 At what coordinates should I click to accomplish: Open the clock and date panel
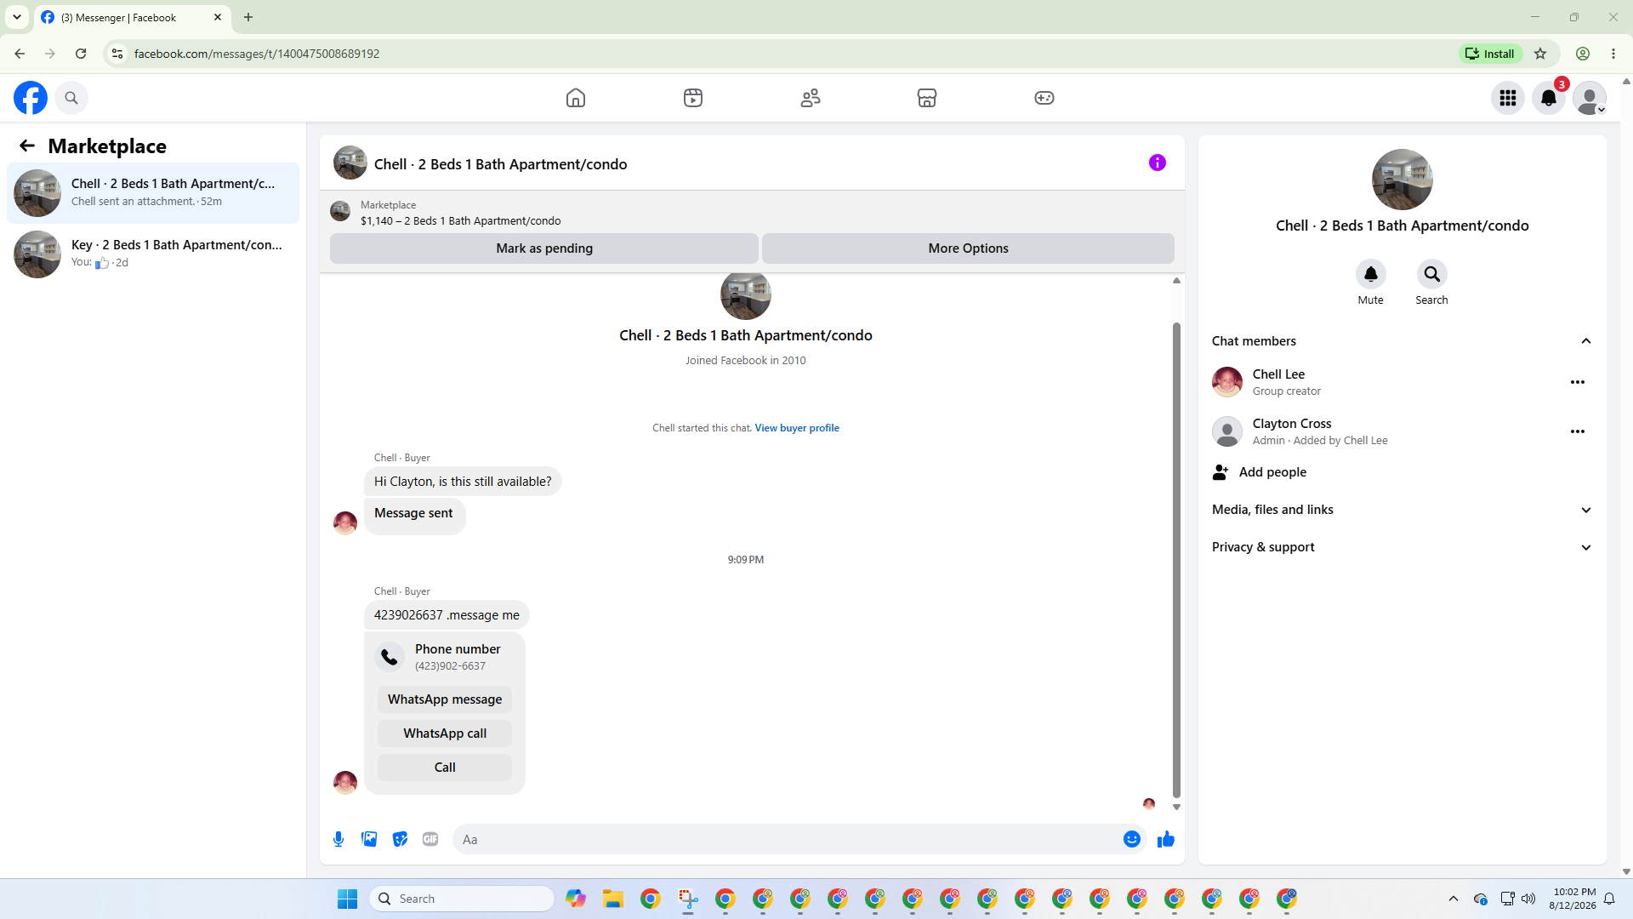coord(1573,899)
